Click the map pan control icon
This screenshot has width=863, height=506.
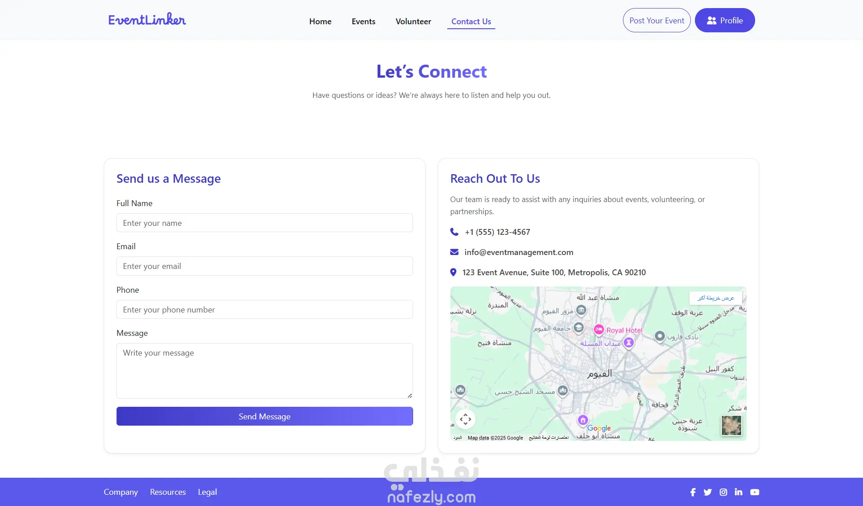pos(465,419)
